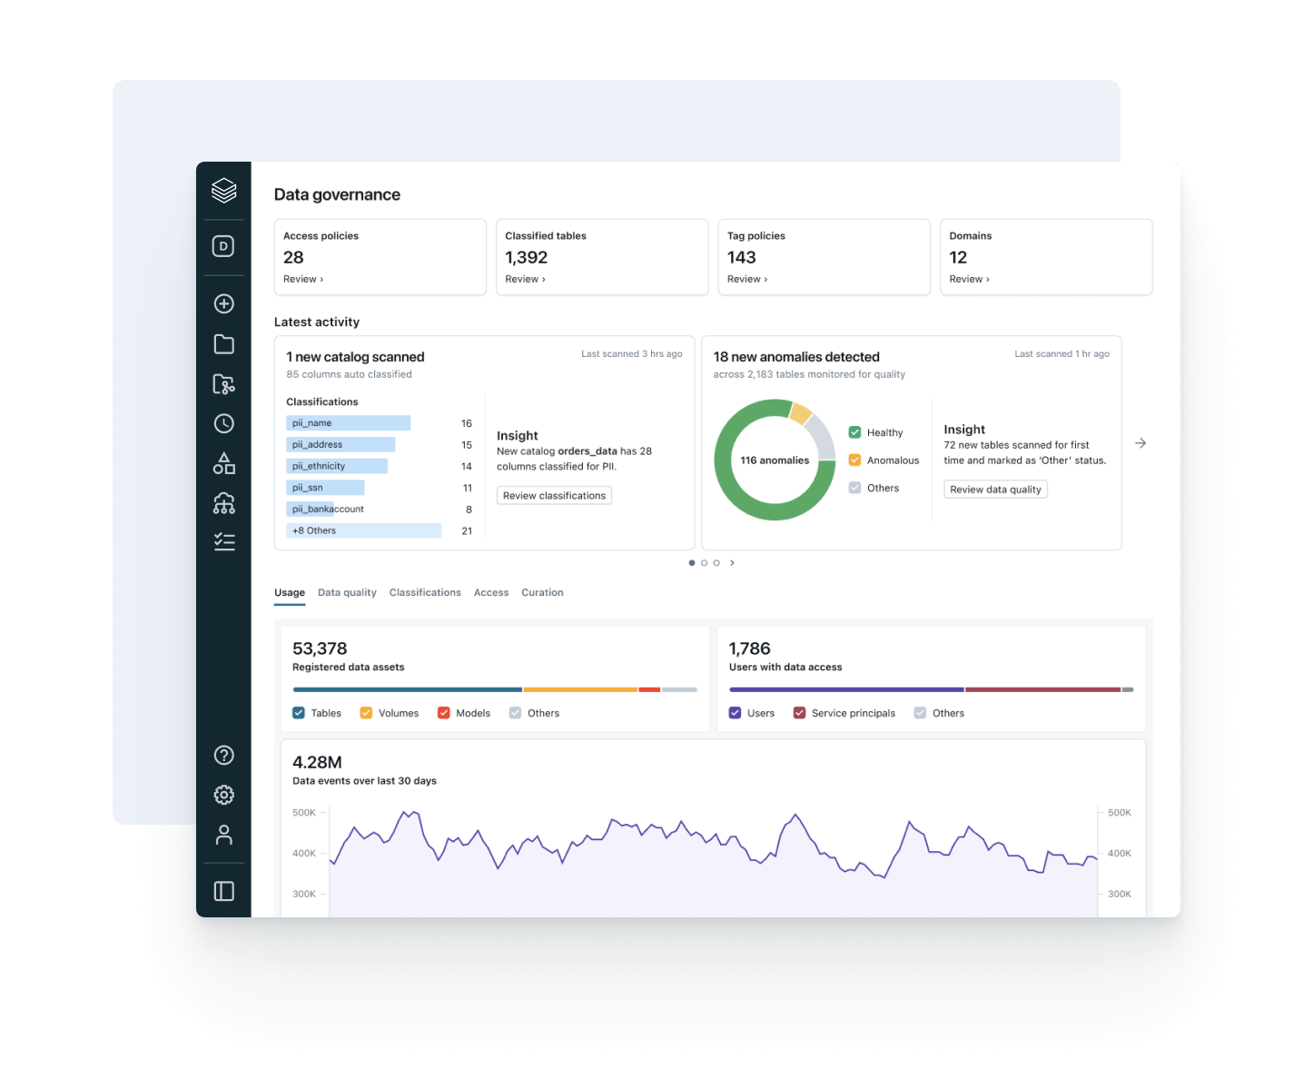The width and height of the screenshot is (1293, 1079).
Task: Select the shapes/models icon in sidebar
Action: click(223, 463)
